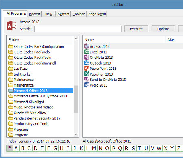Click the Publisher 2013 icon
183x158 pixels.
87,74
